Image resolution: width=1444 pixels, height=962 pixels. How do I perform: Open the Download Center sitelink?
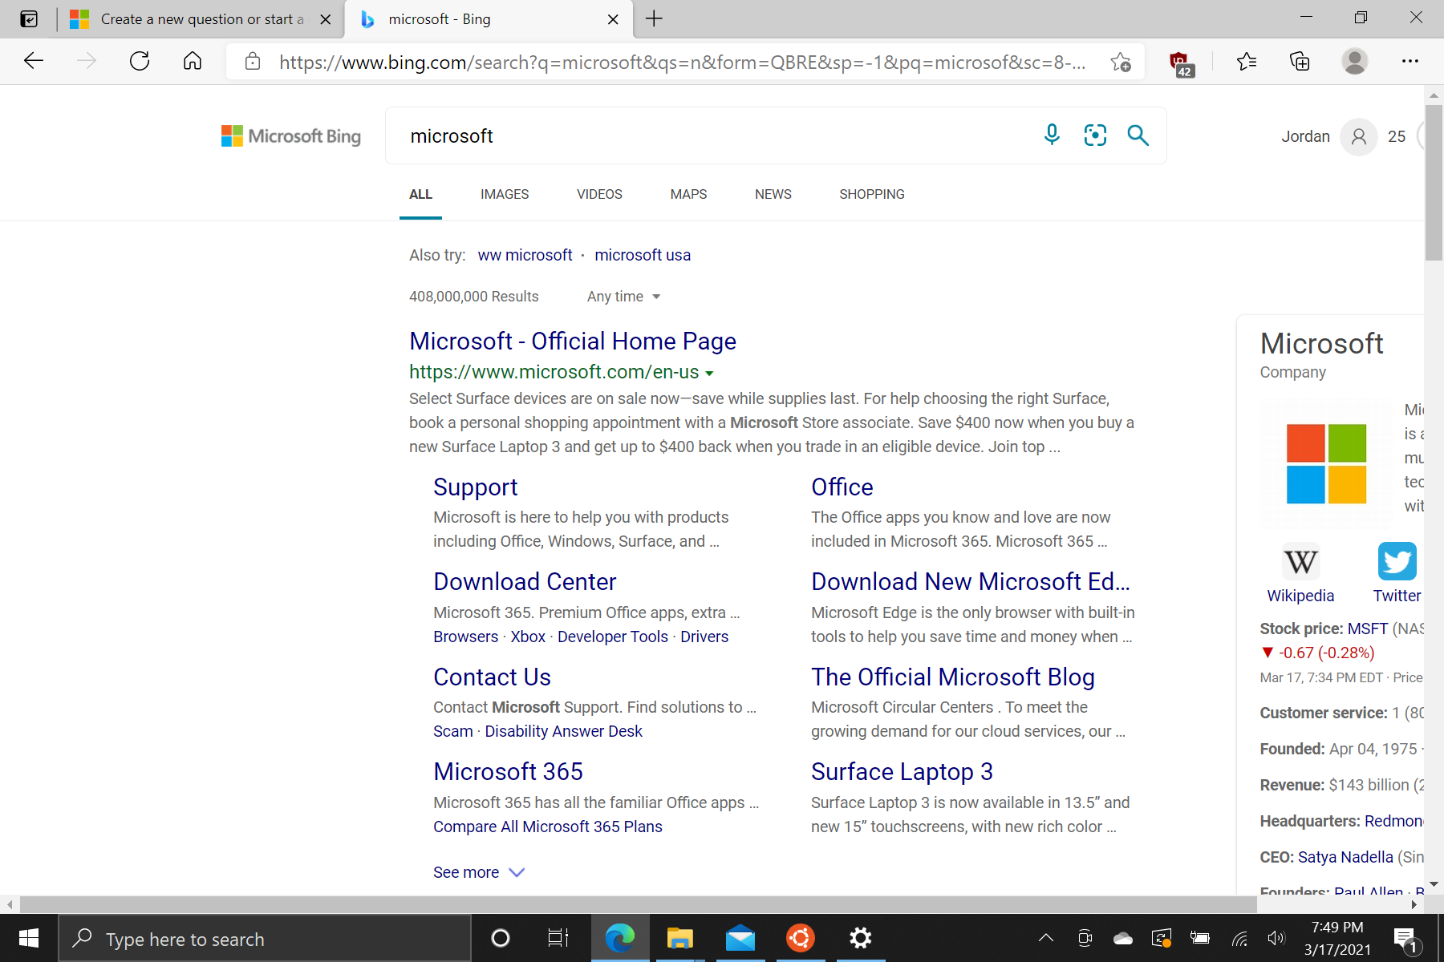pos(525,582)
